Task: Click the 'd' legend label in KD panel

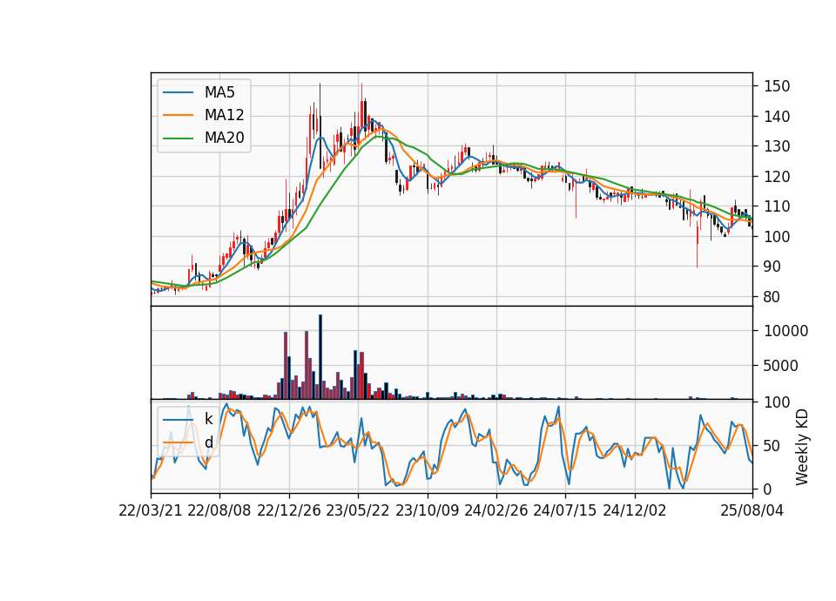Action: coord(208,442)
